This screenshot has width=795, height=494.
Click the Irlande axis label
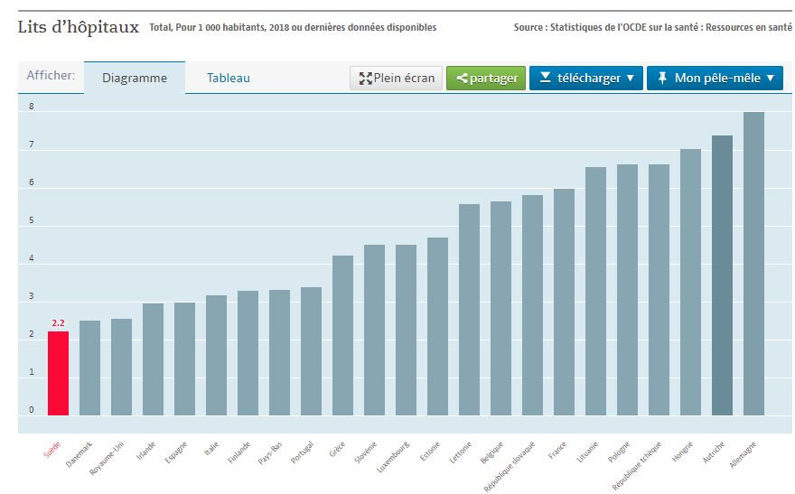coord(146,451)
